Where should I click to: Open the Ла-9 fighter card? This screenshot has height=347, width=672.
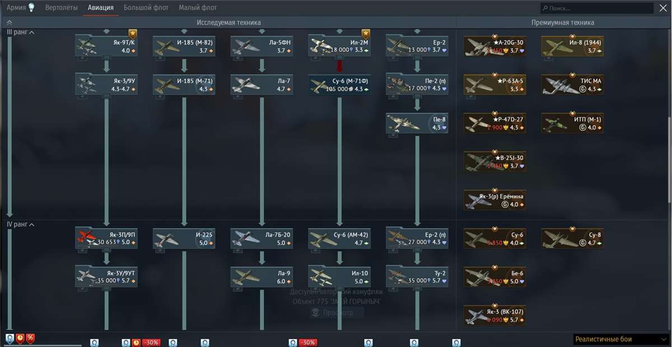261,276
